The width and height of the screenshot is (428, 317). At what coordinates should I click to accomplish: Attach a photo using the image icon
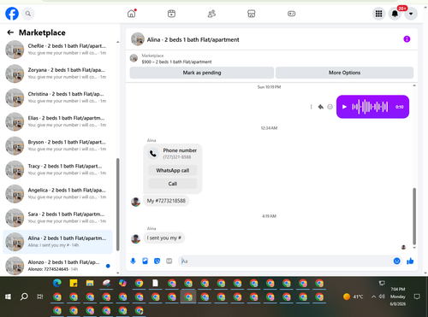[x=145, y=261]
